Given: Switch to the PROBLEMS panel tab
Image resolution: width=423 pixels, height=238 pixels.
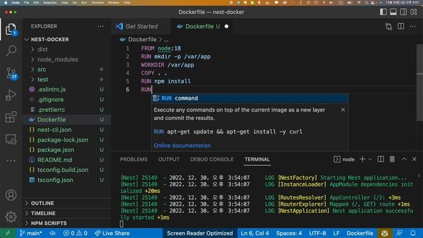Looking at the screenshot, I should click(134, 159).
